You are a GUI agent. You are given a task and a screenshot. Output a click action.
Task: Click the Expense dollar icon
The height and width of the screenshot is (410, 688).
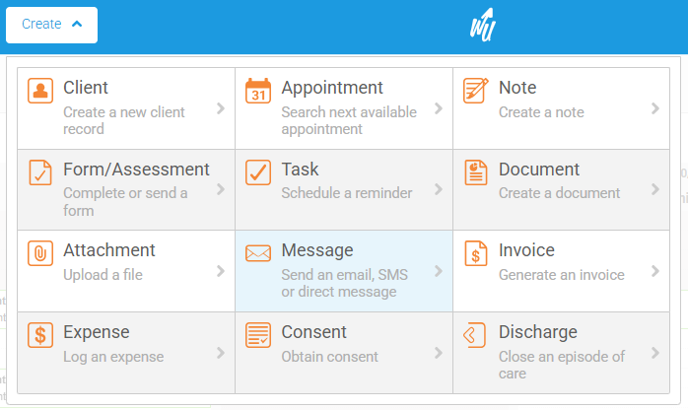[x=40, y=335]
